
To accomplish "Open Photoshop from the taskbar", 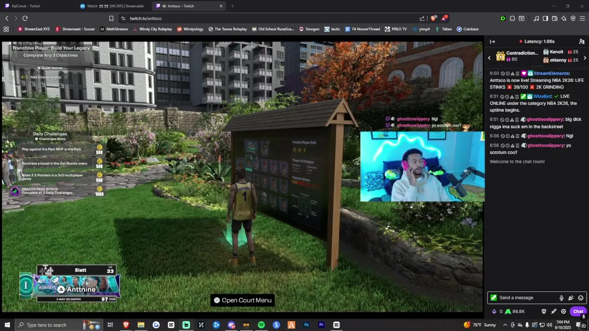I will click(x=306, y=325).
